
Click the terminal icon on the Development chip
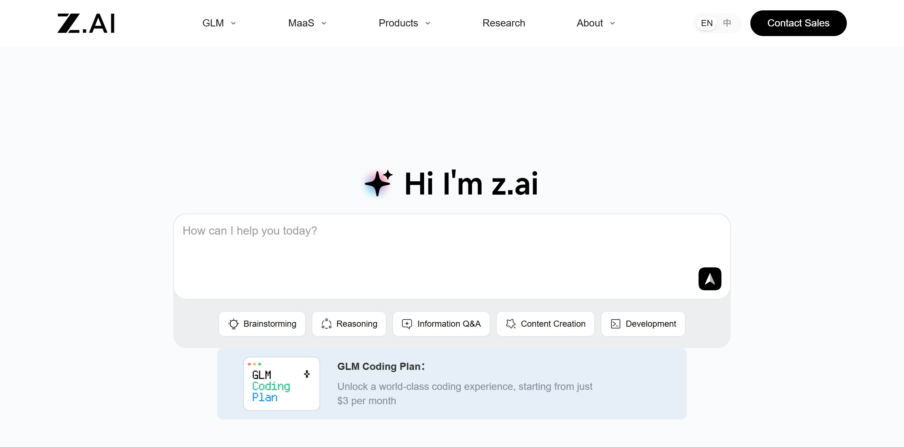pos(615,324)
